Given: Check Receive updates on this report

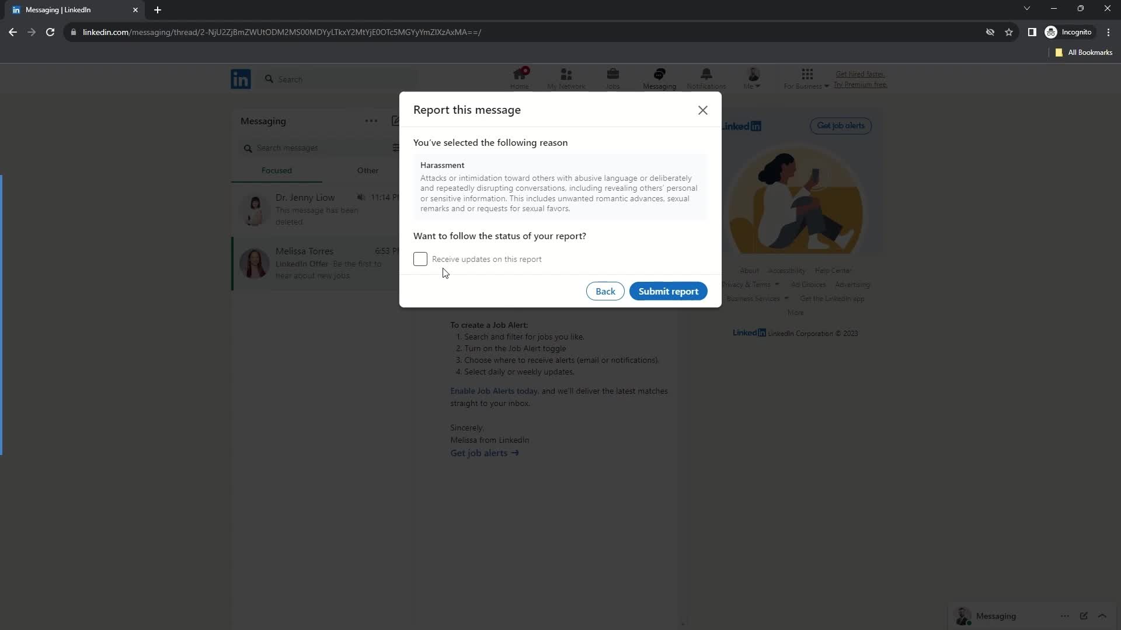Looking at the screenshot, I should (420, 259).
